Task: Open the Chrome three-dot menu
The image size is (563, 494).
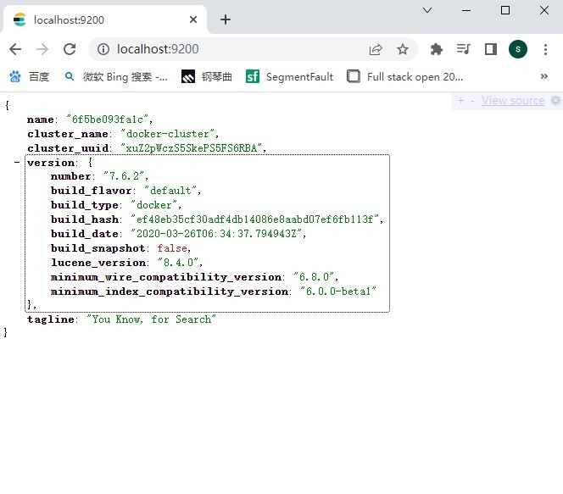Action: [545, 49]
